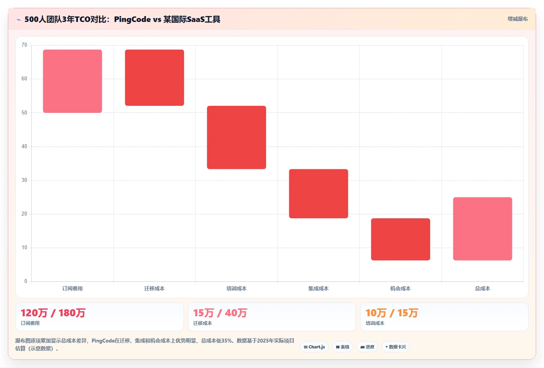Click the y-axis value 10
This screenshot has height=368, width=544.
(24, 248)
